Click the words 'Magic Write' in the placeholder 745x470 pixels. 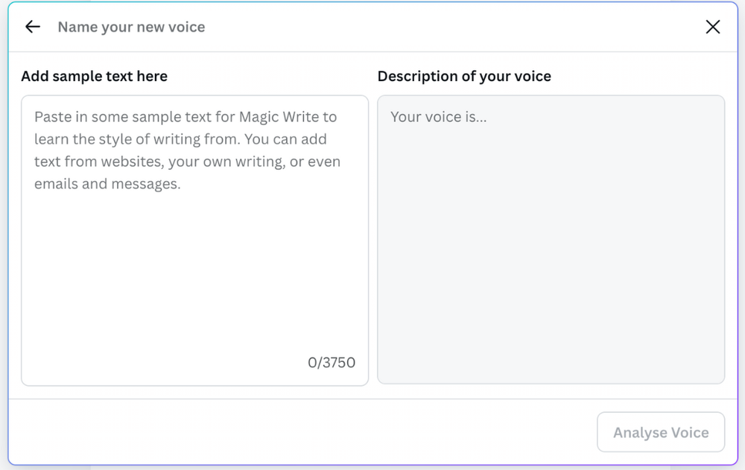click(276, 117)
